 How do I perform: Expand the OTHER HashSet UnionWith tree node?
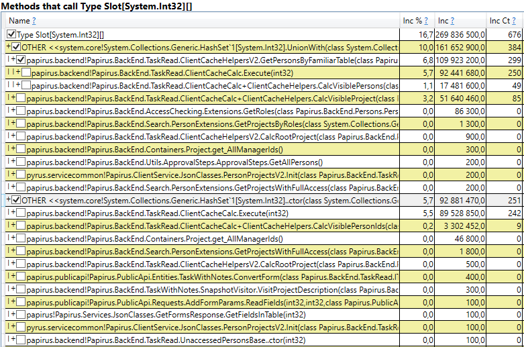8,47
